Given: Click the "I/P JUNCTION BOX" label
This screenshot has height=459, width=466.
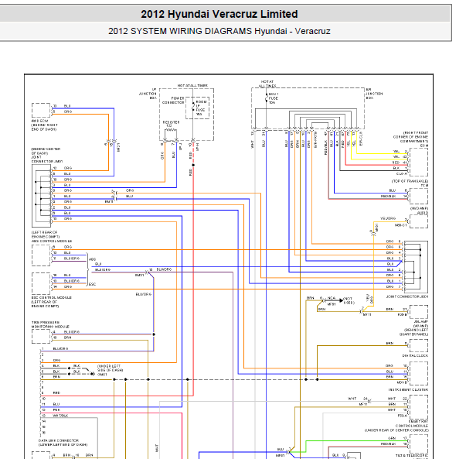Looking at the screenshot, I should click(x=148, y=94).
